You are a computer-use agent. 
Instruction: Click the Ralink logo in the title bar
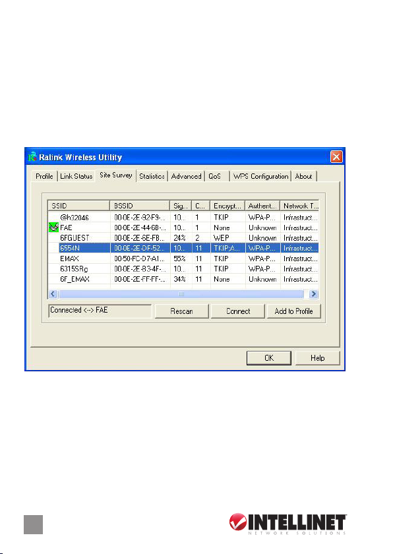[x=32, y=157]
